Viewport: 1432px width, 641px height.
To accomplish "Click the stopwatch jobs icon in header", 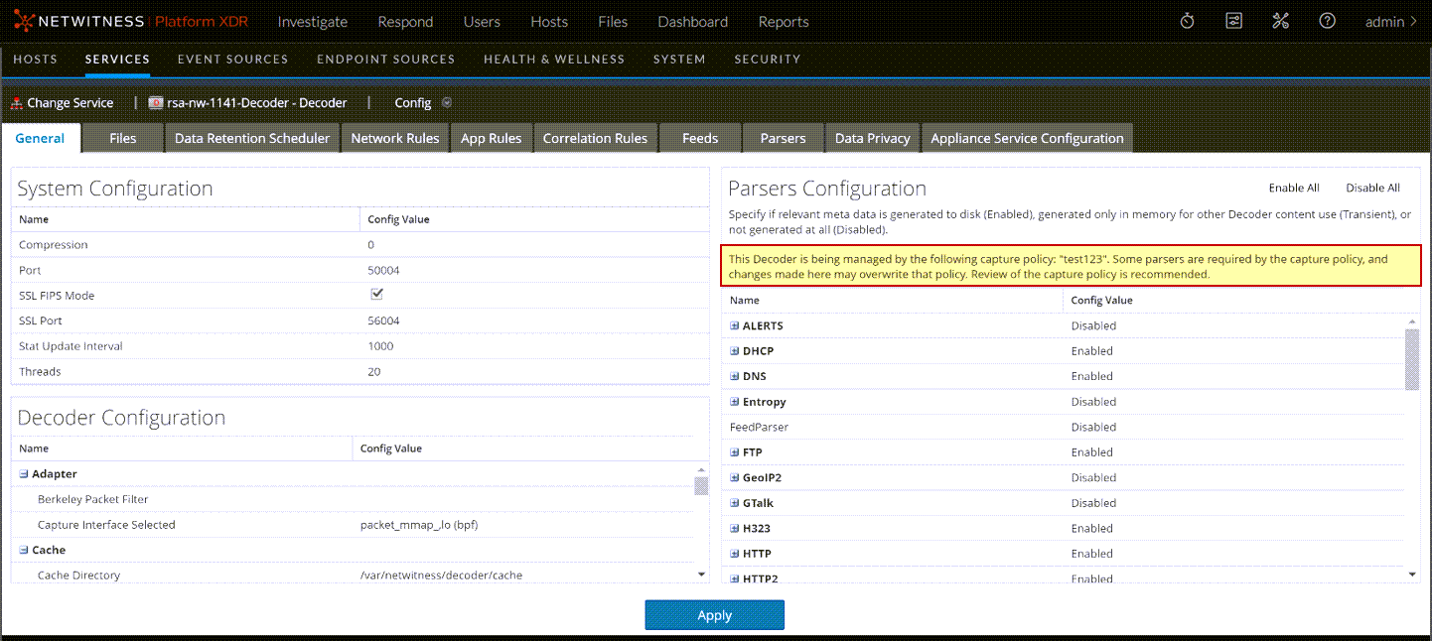I will pyautogui.click(x=1187, y=21).
